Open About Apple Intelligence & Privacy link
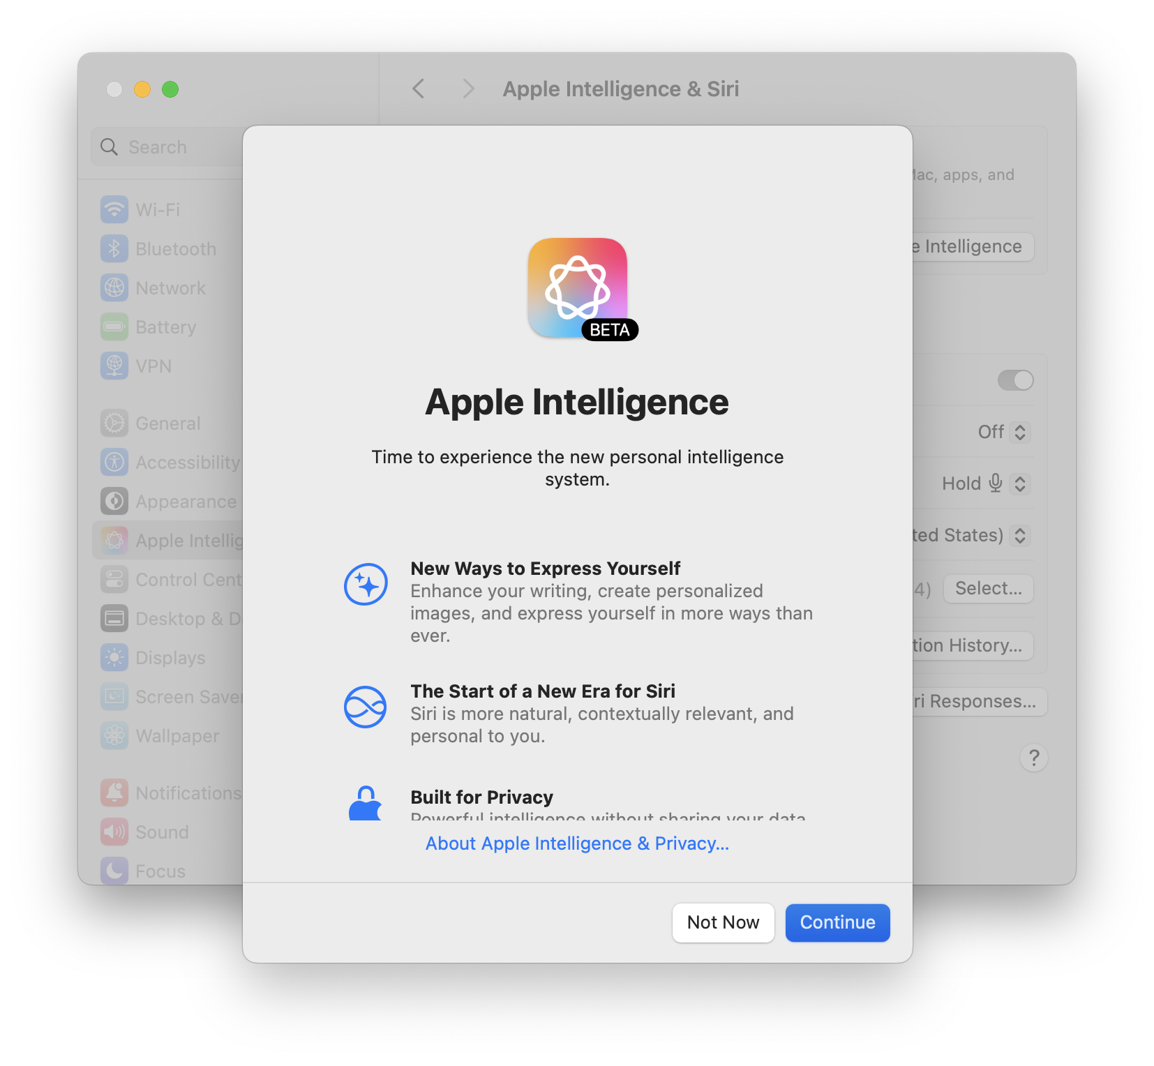 (577, 843)
